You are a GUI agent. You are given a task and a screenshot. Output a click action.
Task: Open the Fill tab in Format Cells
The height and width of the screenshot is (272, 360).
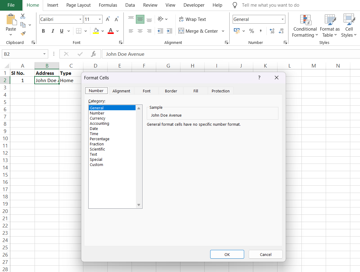coord(196,91)
